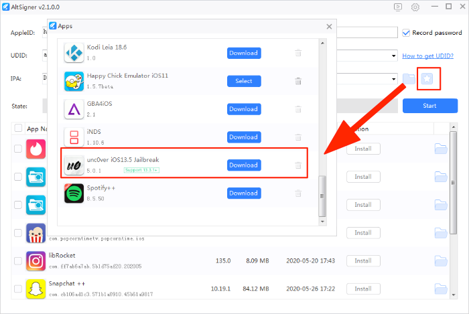Click the libRocket Instagram icon

click(x=36, y=261)
